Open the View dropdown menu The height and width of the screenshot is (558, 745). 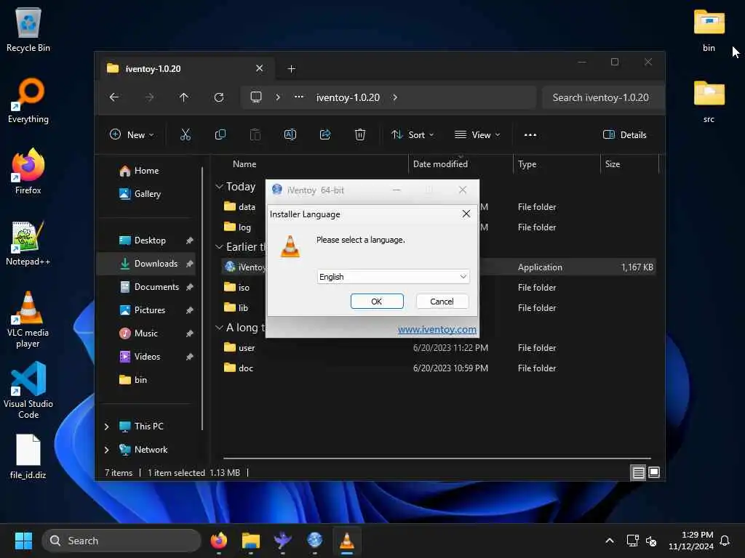[x=477, y=134]
